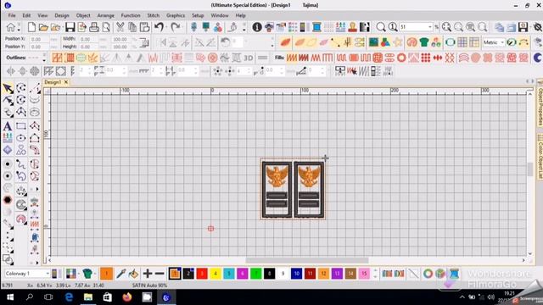
Task: Open Windows Start menu
Action: coord(10,297)
